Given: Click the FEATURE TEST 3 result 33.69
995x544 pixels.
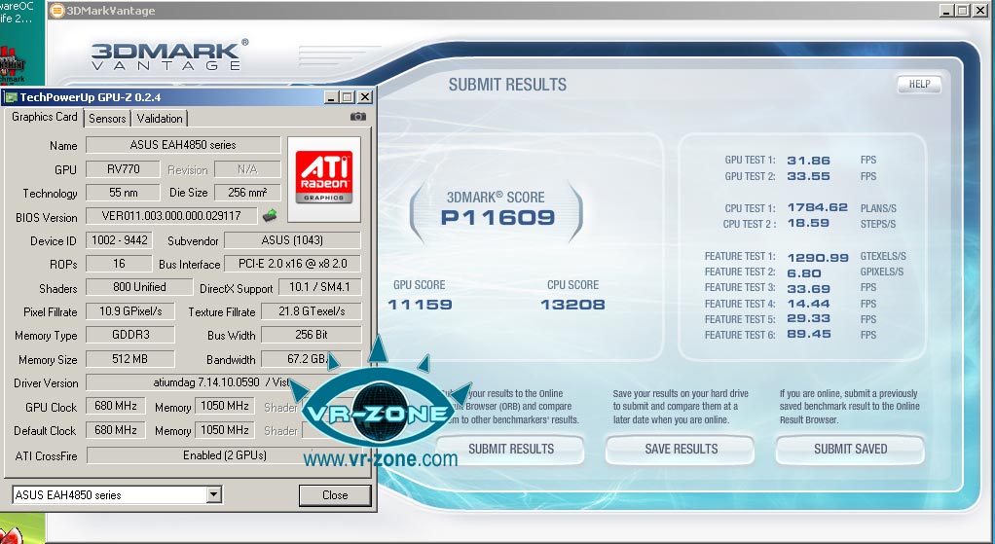Looking at the screenshot, I should pyautogui.click(x=808, y=288).
